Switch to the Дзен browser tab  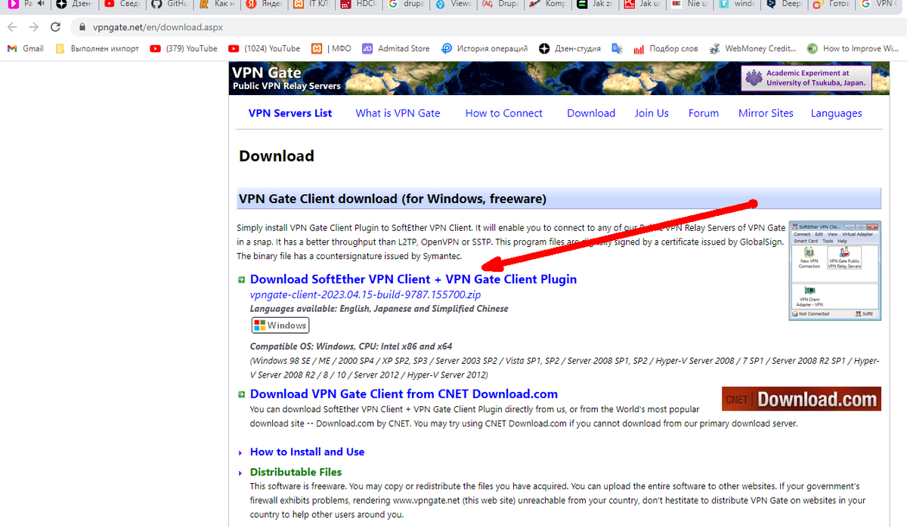point(73,5)
